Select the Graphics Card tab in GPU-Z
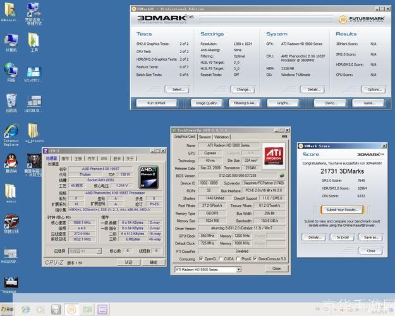The height and width of the screenshot is (316, 395). tap(185, 137)
